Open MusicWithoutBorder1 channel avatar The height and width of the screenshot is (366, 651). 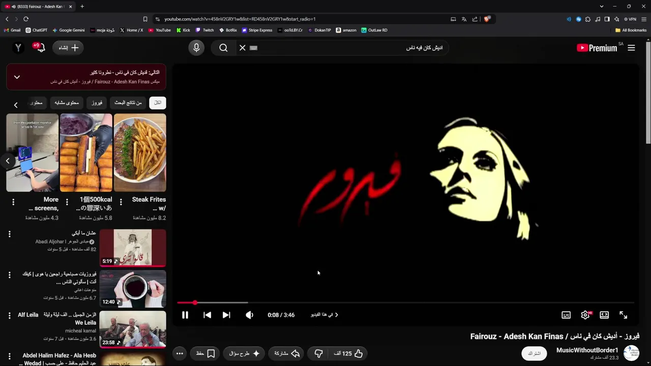pyautogui.click(x=631, y=353)
